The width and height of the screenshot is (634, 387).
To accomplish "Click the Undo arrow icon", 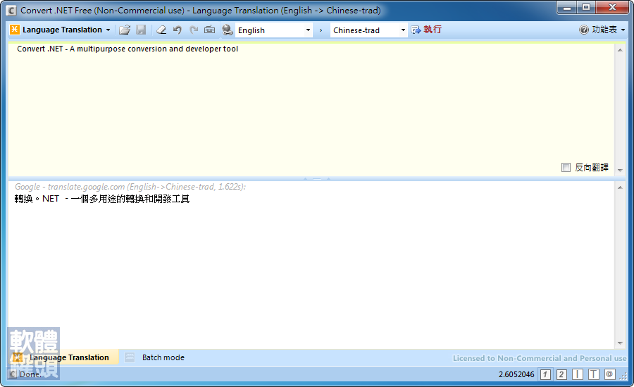I will (x=177, y=30).
